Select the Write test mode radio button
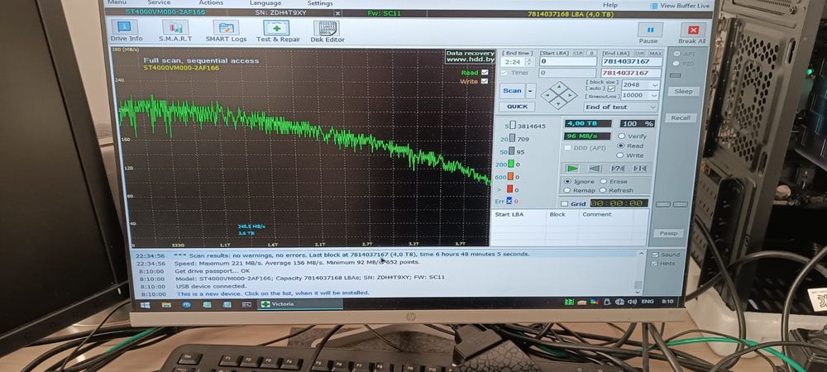 pyautogui.click(x=620, y=155)
